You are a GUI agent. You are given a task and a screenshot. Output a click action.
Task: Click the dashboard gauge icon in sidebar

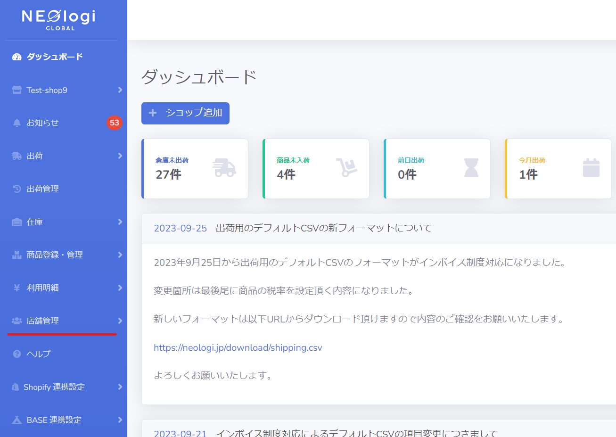(x=17, y=57)
